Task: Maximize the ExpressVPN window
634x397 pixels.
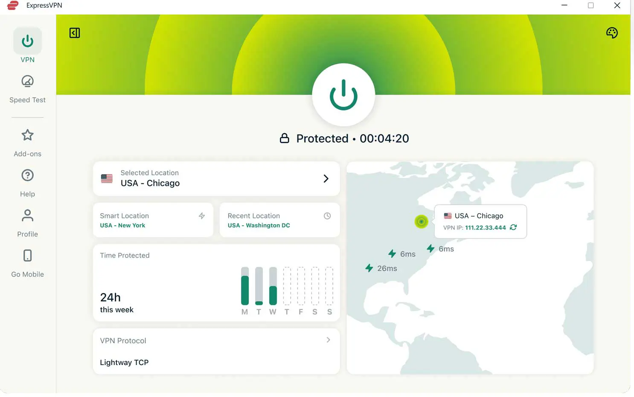Action: coord(590,5)
